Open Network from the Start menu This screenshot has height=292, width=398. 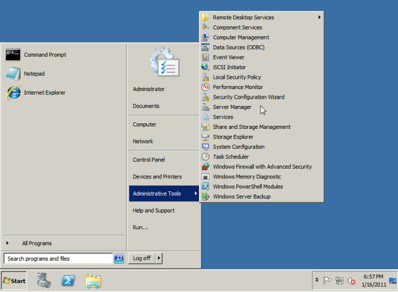tap(143, 141)
